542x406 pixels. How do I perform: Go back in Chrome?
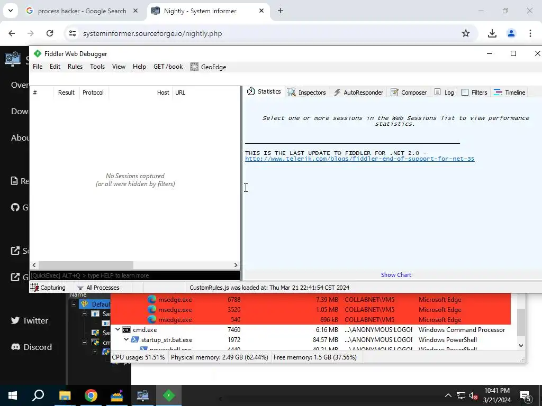12,33
